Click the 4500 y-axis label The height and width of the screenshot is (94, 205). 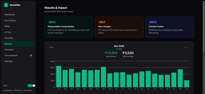click(x=52, y=68)
